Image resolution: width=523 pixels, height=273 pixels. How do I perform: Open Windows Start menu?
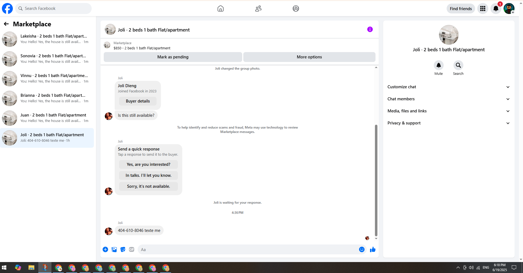[4, 268]
